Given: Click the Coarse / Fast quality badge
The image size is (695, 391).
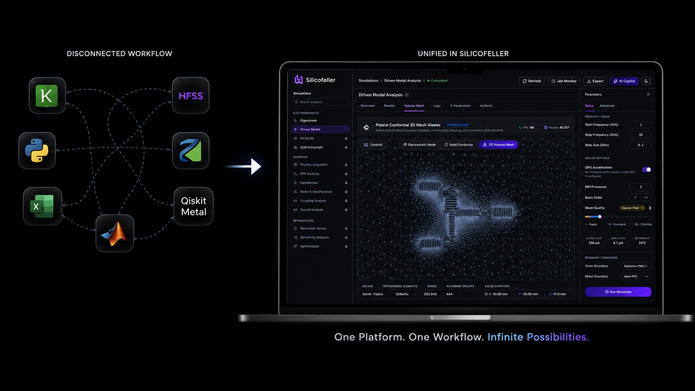Looking at the screenshot, I should (632, 208).
